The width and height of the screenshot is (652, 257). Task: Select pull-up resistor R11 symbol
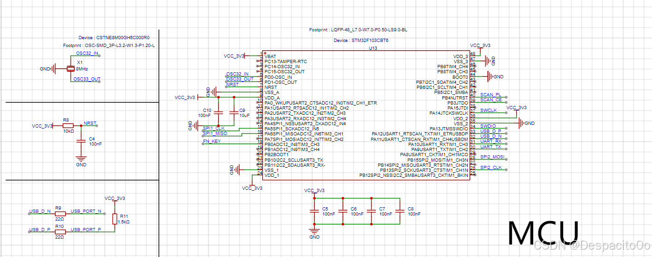[114, 219]
